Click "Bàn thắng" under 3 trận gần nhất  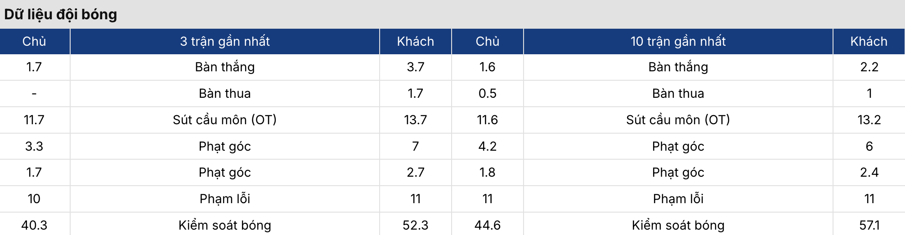click(225, 67)
